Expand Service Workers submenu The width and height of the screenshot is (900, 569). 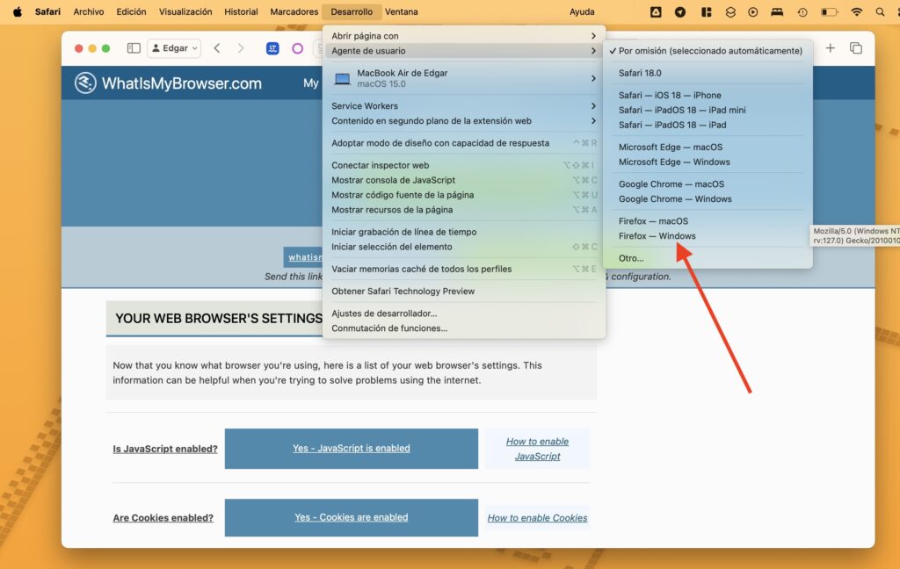464,105
